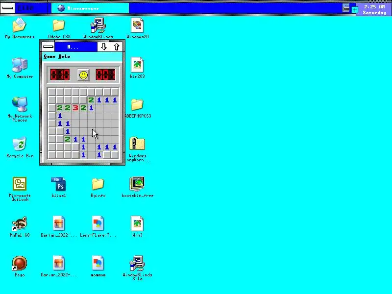Reveal the bottom-right corner minefield tile
Image resolution: width=392 pixels, height=294 pixels.
115,155
